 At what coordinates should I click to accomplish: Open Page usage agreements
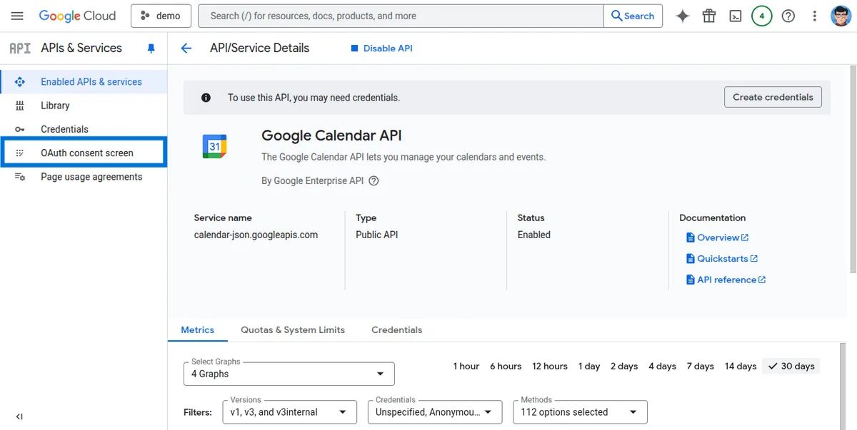(x=84, y=177)
